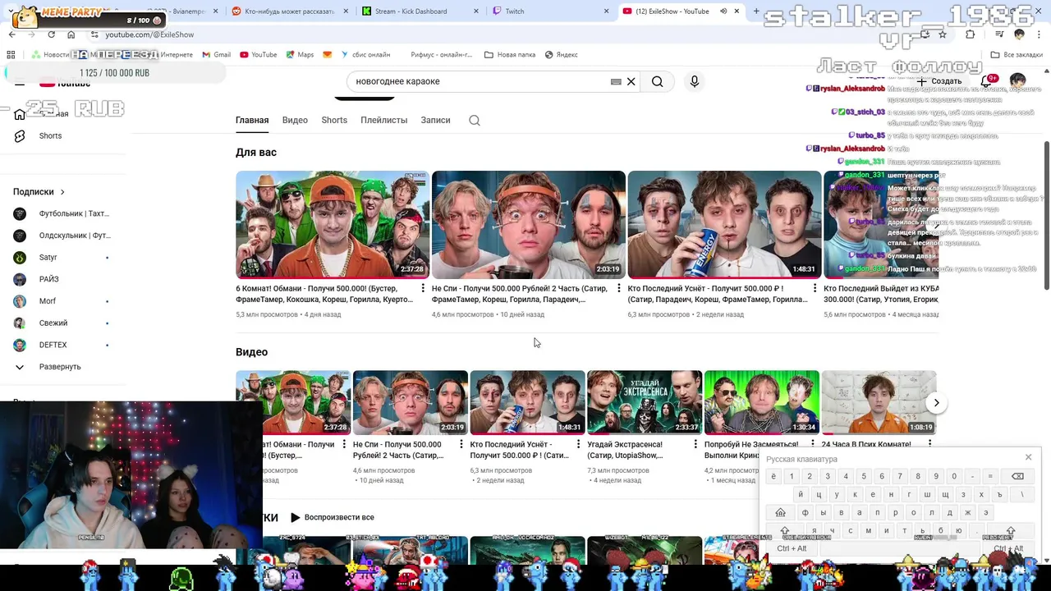The width and height of the screenshot is (1051, 591).
Task: Reload the current page
Action: coord(51,34)
